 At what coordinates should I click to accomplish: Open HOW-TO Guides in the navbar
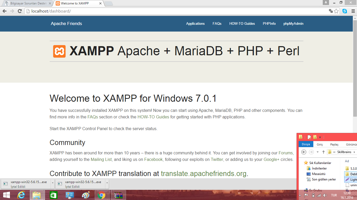pos(242,23)
